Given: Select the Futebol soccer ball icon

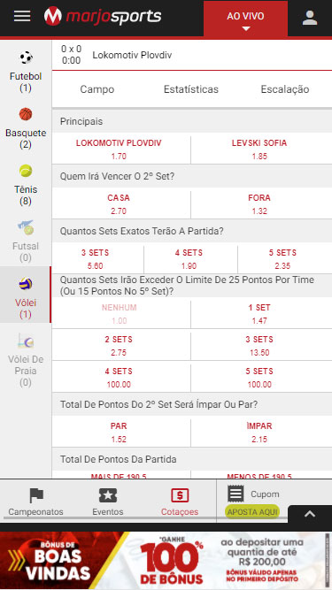Looking at the screenshot, I should pyautogui.click(x=26, y=57).
